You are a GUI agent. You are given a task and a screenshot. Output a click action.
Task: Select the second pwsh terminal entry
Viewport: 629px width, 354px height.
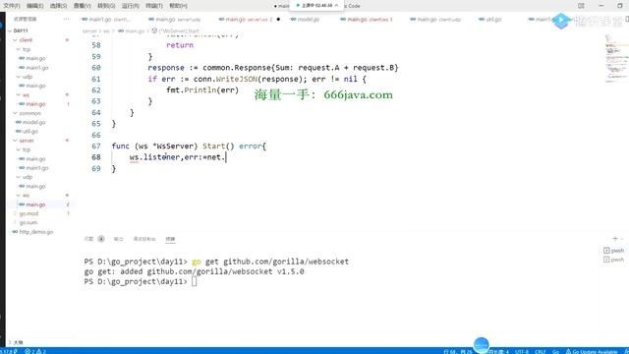click(x=613, y=260)
